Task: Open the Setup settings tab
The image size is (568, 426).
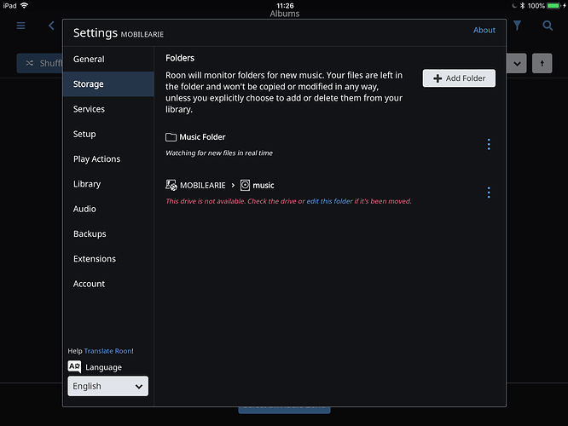Action: [x=108, y=134]
